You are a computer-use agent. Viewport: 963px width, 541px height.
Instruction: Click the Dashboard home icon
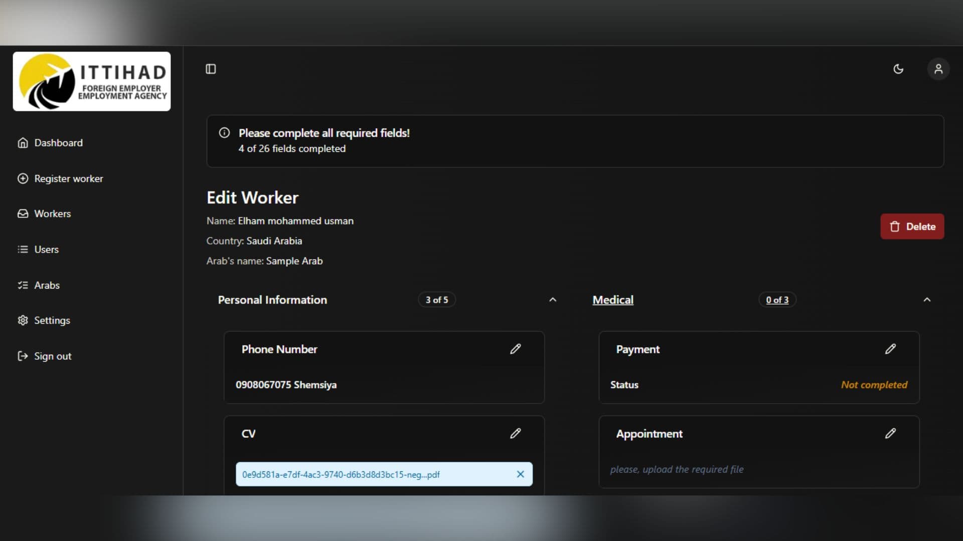point(23,143)
